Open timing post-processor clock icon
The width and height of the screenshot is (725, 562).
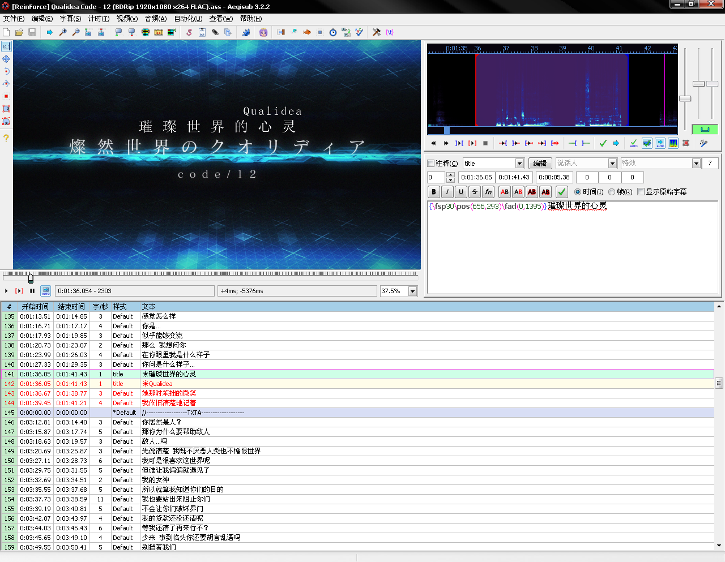[x=333, y=32]
